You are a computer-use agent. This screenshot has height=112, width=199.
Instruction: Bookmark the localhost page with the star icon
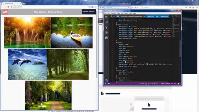click(x=89, y=7)
